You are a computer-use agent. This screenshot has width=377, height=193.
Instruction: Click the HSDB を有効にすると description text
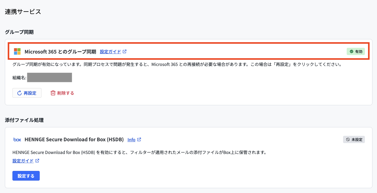click(x=139, y=152)
